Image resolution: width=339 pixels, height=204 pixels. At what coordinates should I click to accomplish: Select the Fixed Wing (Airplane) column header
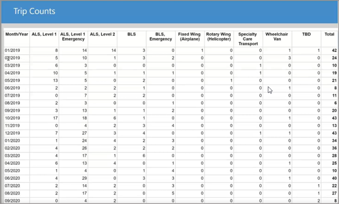pyautogui.click(x=190, y=37)
